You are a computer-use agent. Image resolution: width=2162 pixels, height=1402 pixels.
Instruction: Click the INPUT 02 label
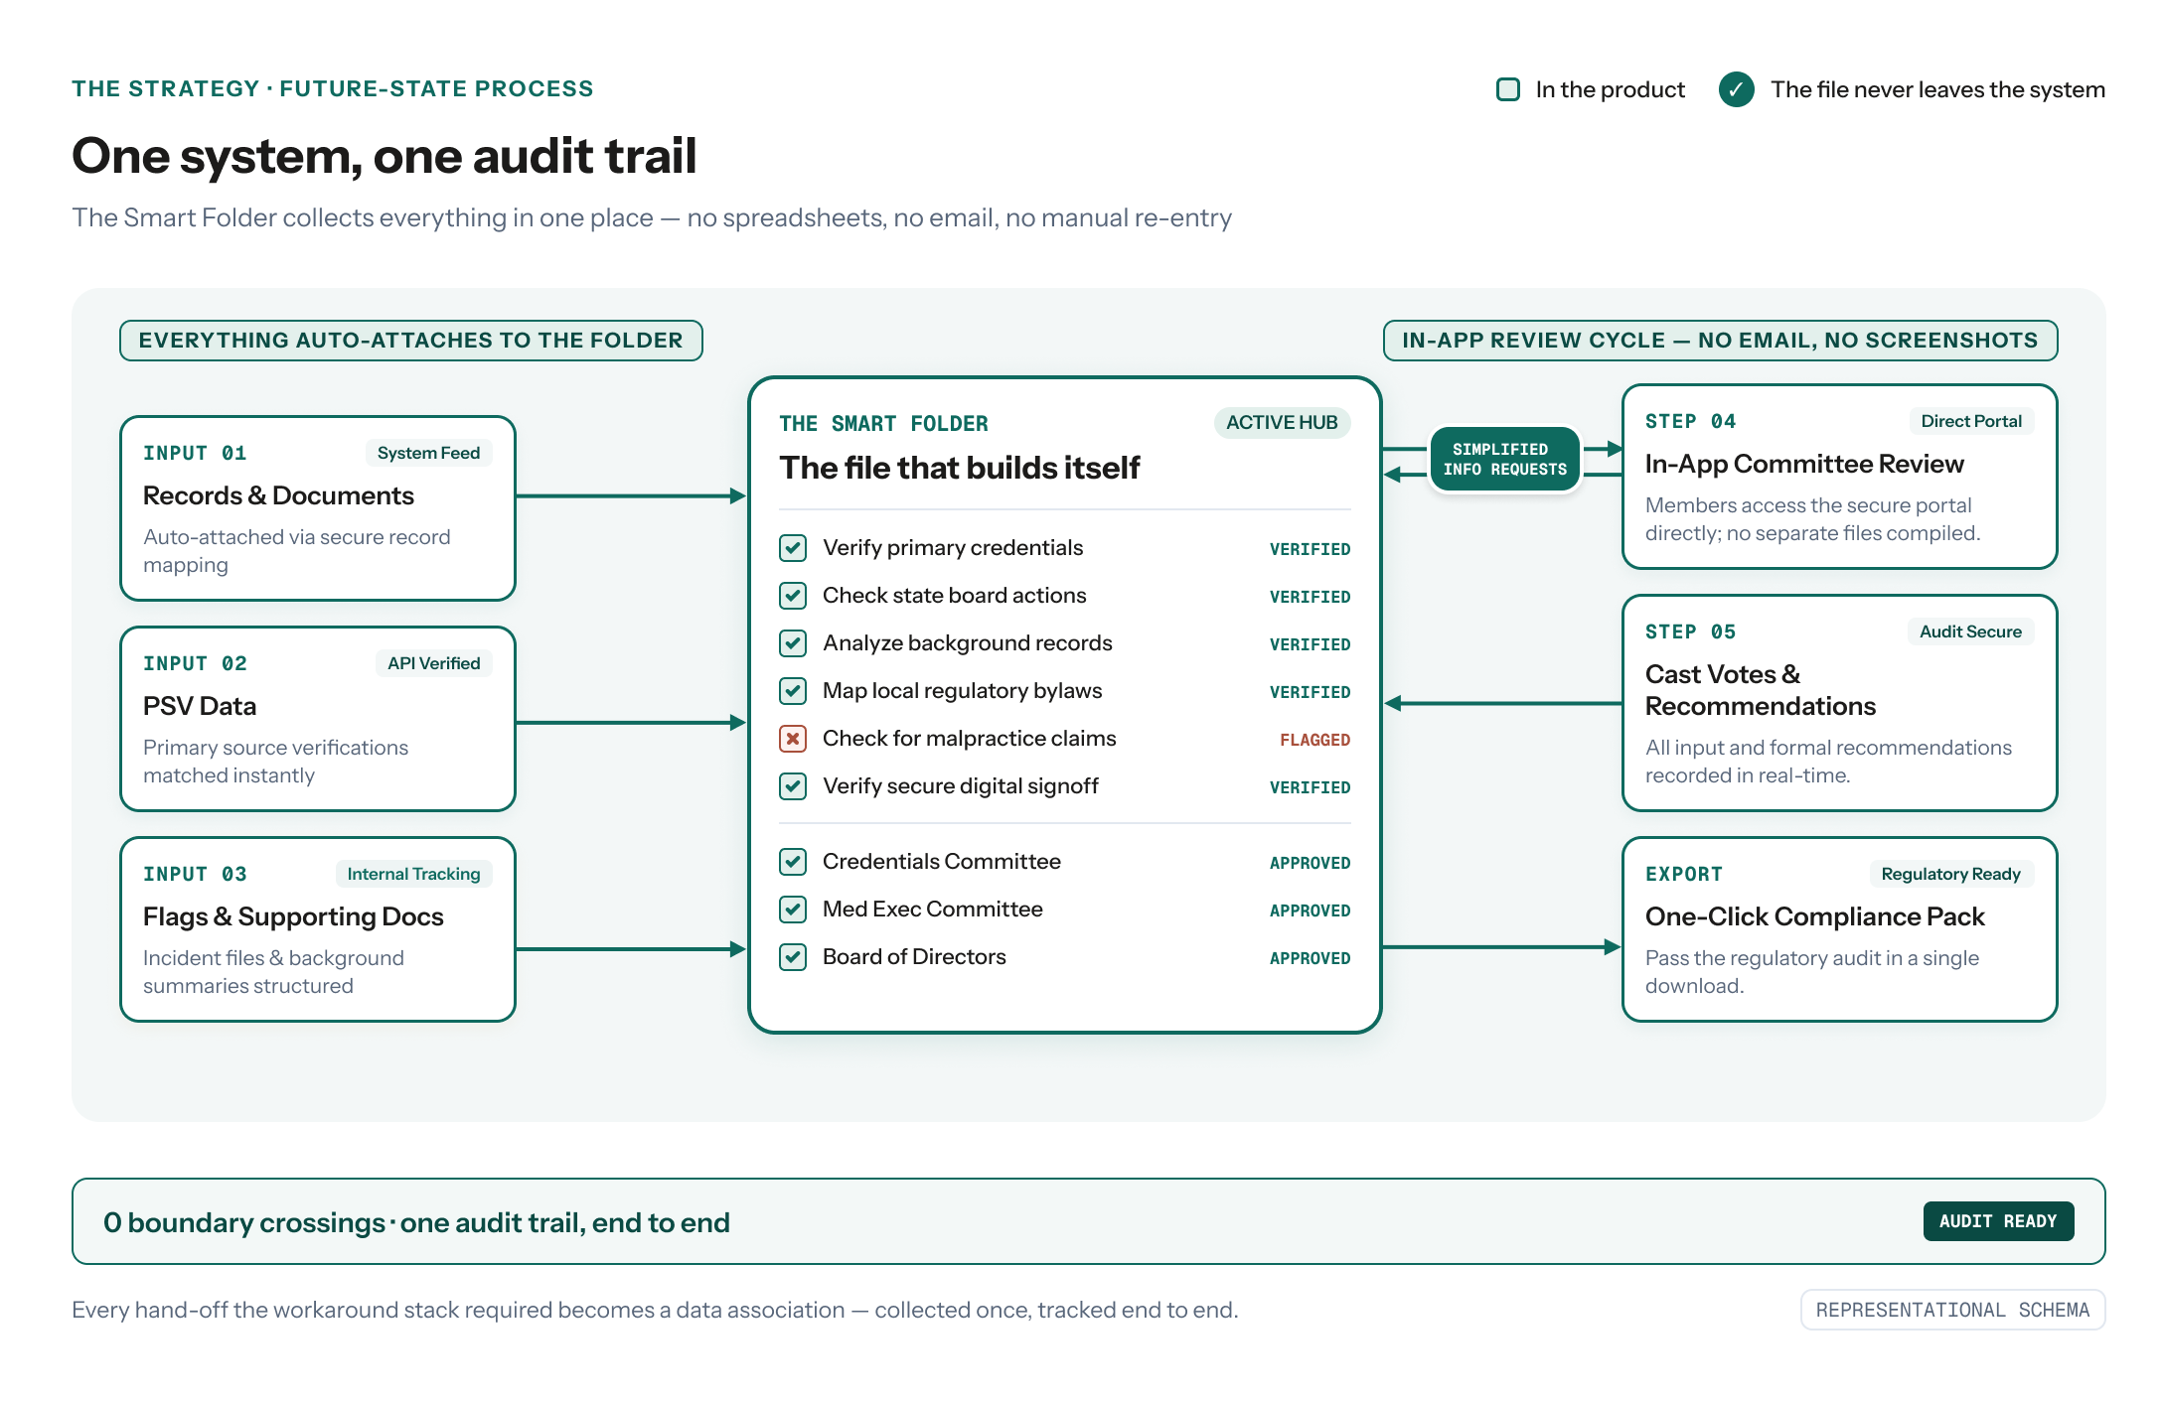pyautogui.click(x=195, y=663)
